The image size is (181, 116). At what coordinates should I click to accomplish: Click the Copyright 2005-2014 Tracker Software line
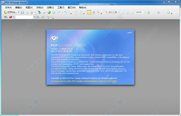coord(84,78)
